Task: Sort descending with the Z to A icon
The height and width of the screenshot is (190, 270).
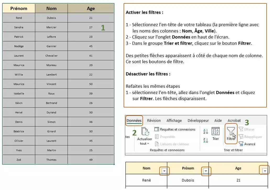Action: pos(206,140)
